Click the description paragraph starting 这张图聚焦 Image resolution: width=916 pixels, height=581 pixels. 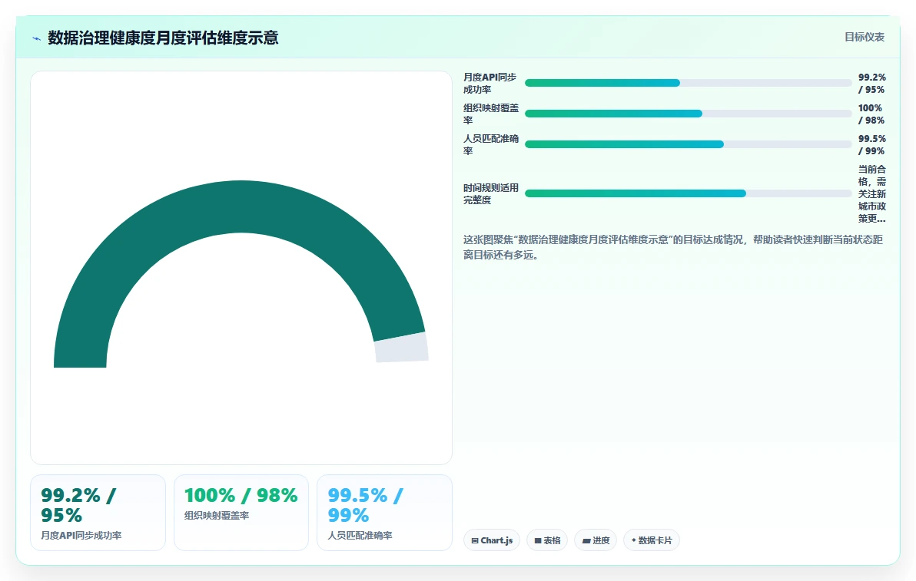673,247
